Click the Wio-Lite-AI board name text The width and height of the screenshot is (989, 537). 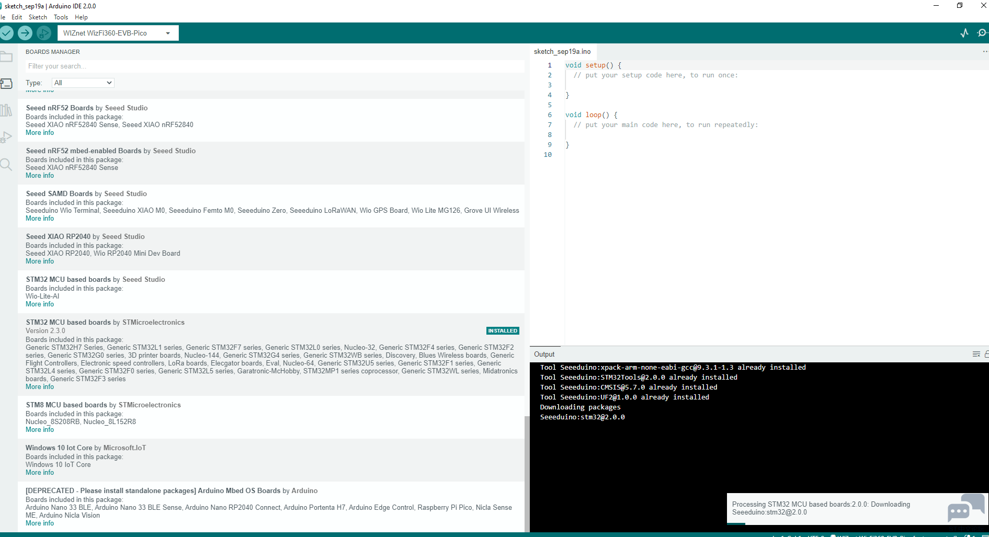(42, 296)
